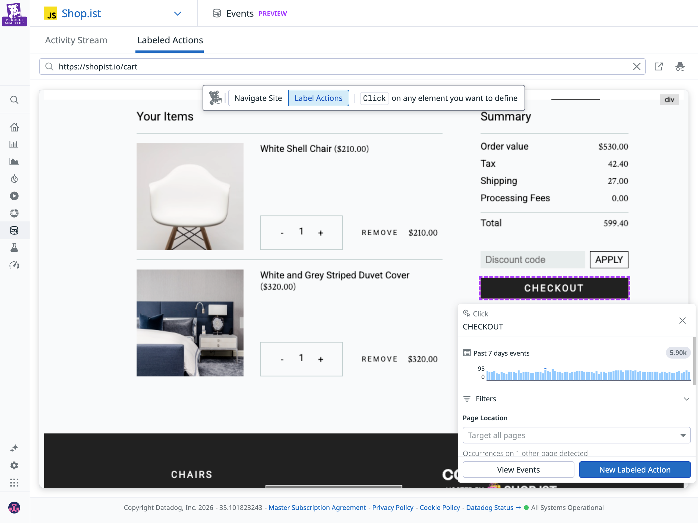698x523 pixels.
Task: Click the New Labeled Action button
Action: (x=634, y=469)
